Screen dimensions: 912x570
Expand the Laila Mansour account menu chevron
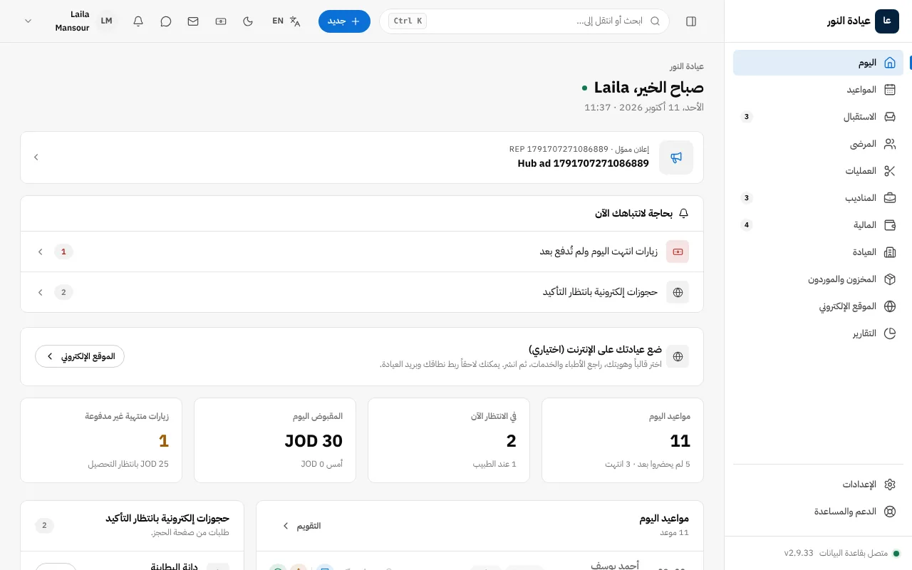28,21
